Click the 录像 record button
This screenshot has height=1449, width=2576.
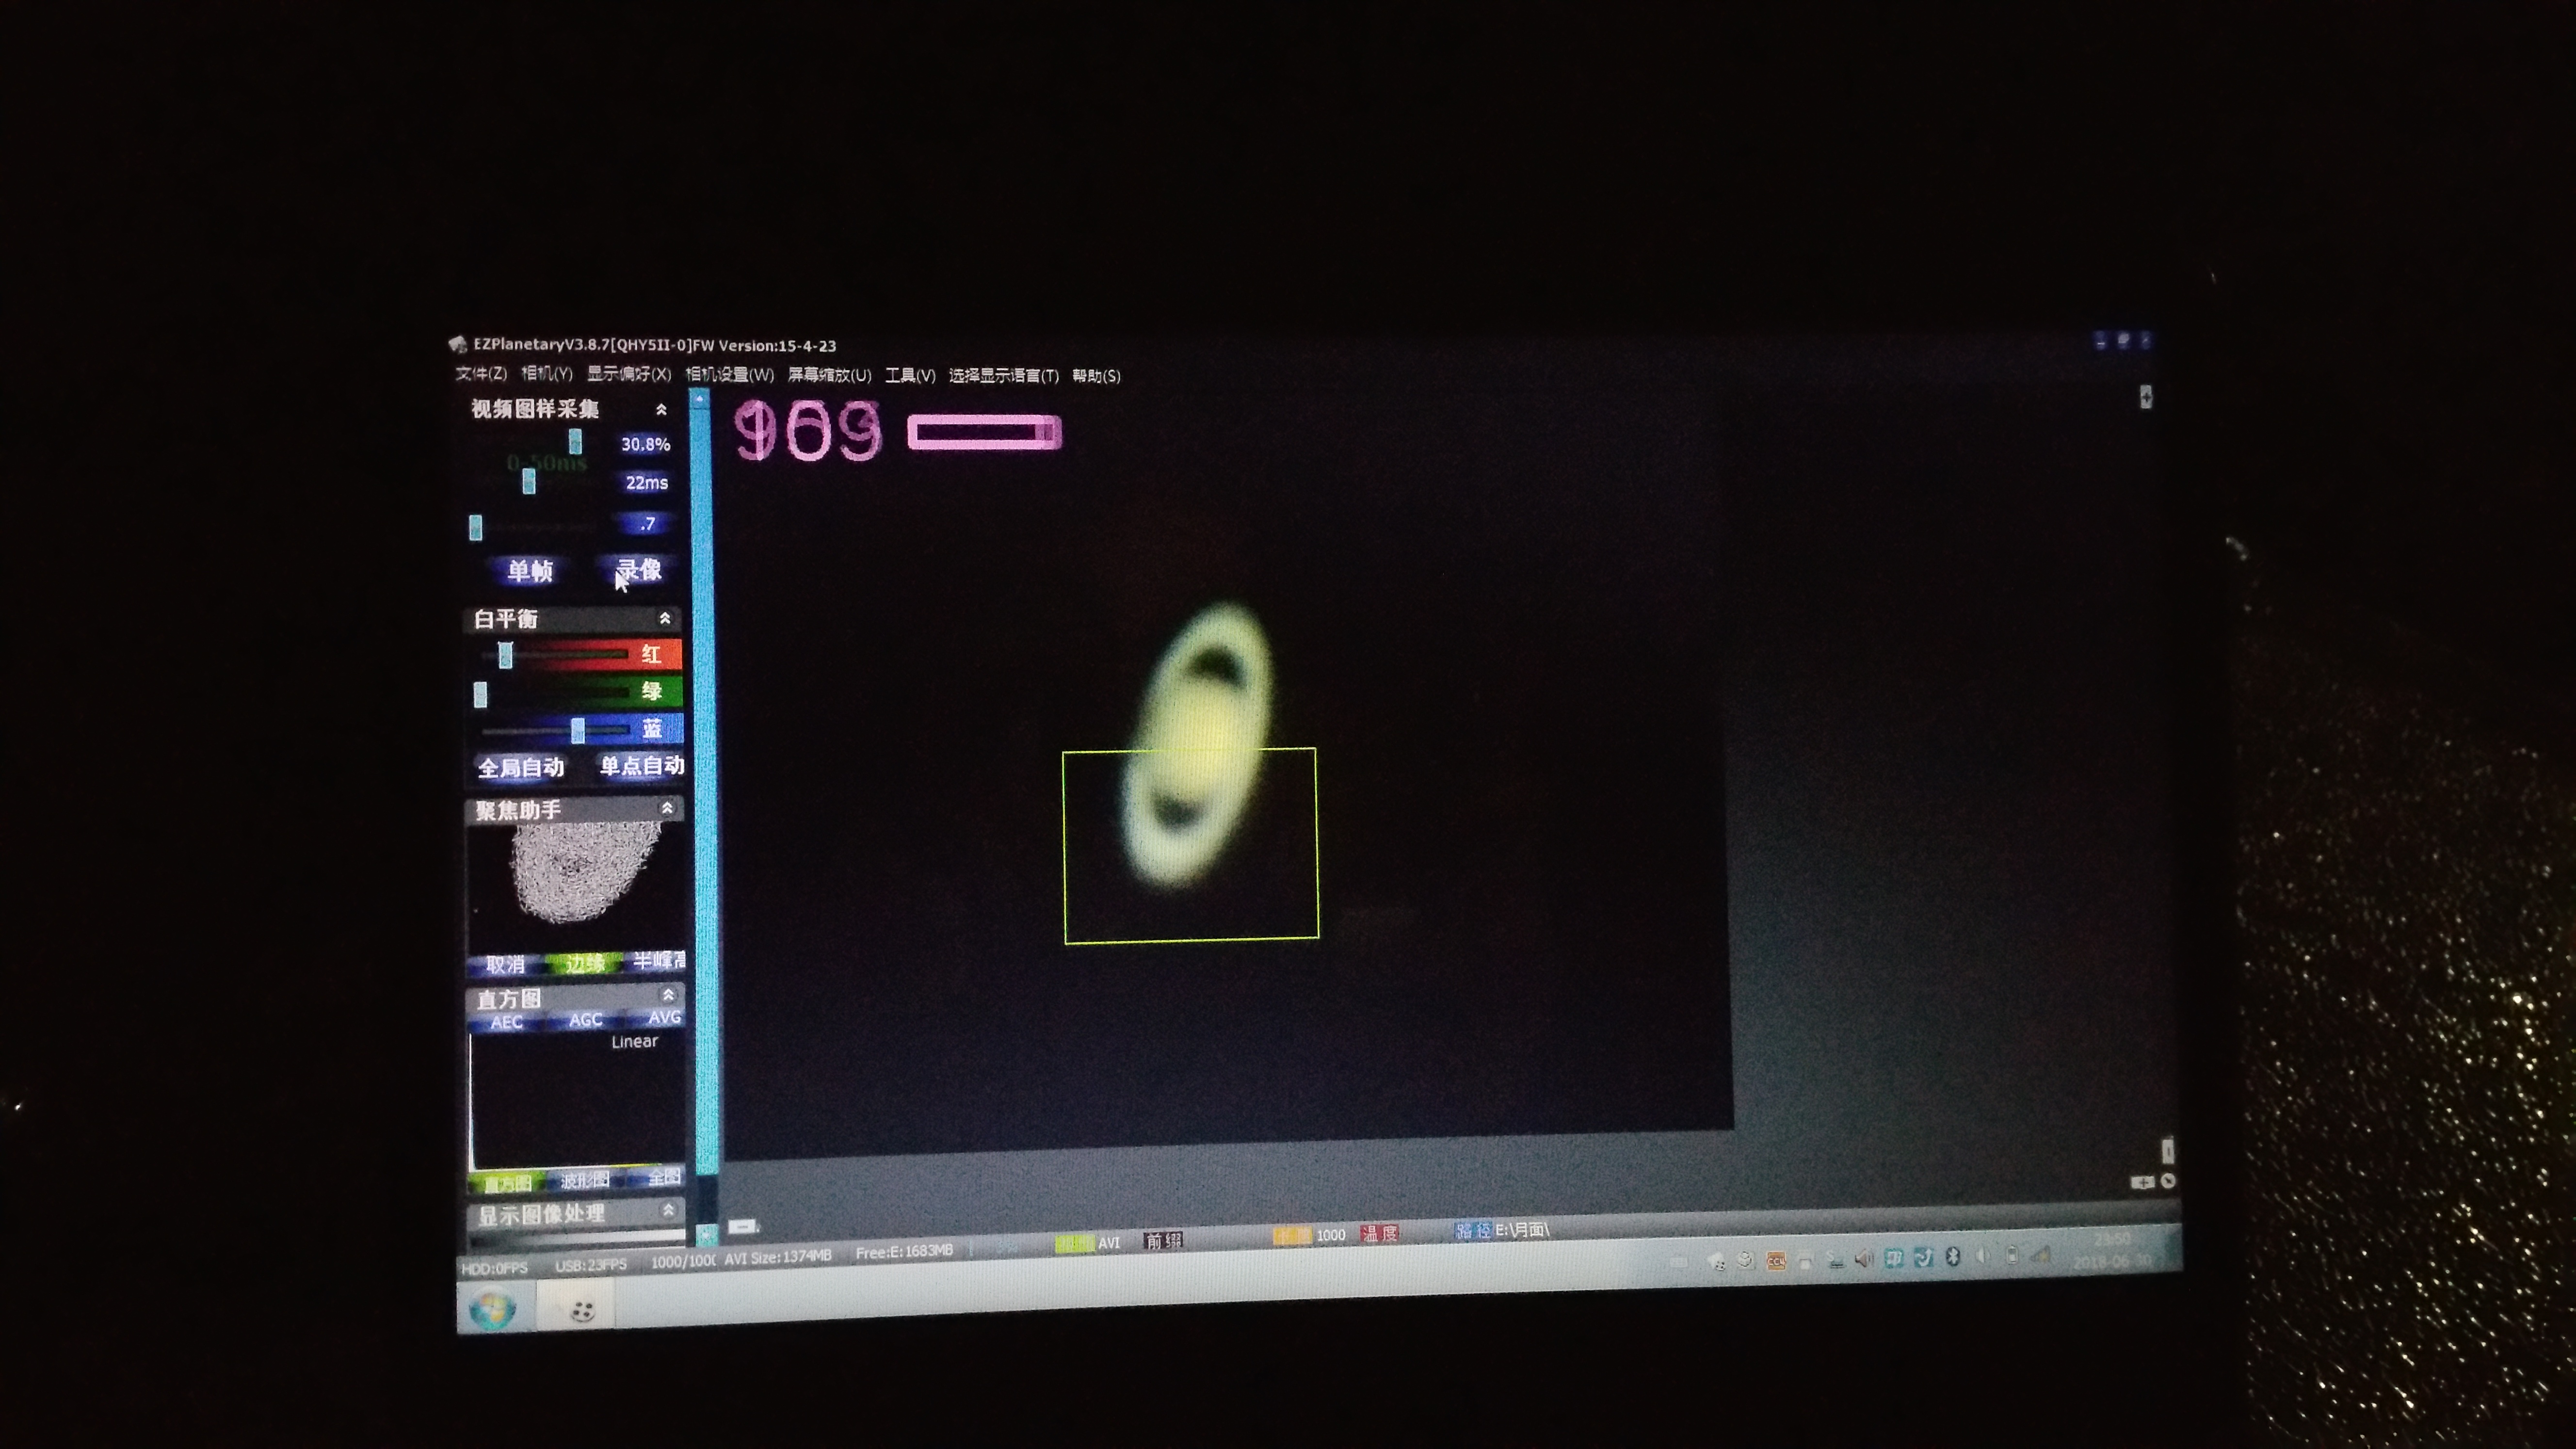point(639,570)
